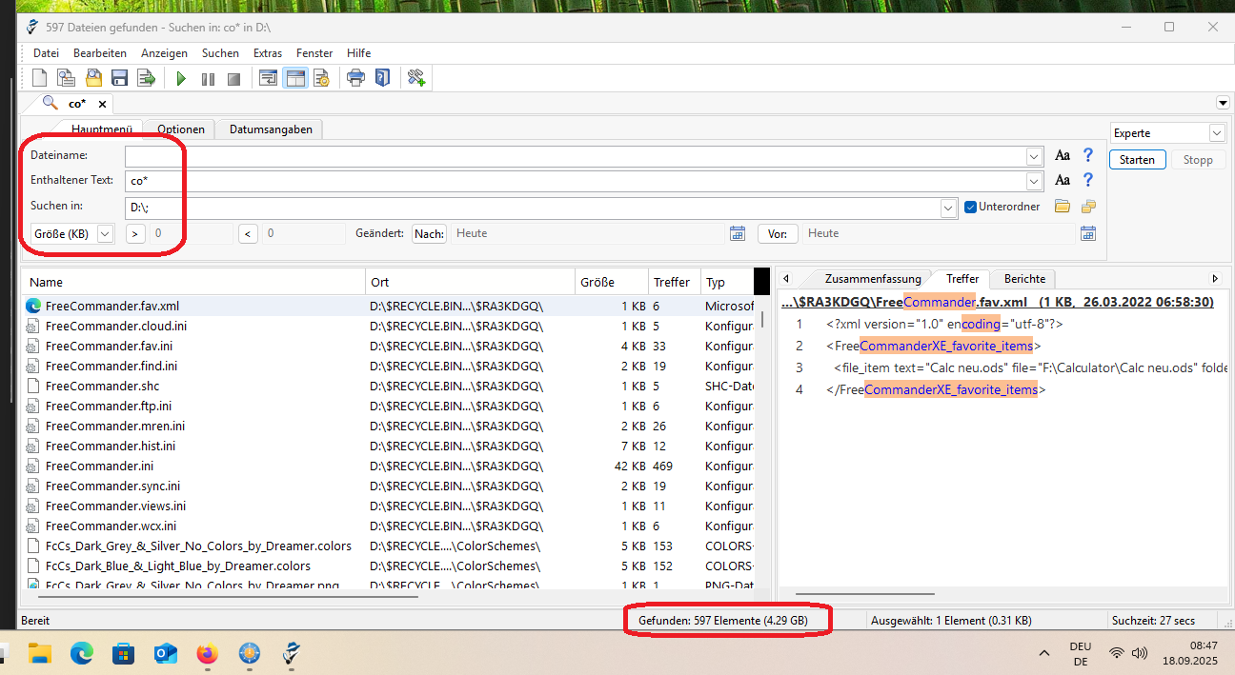Start search with green play icon

pos(181,79)
